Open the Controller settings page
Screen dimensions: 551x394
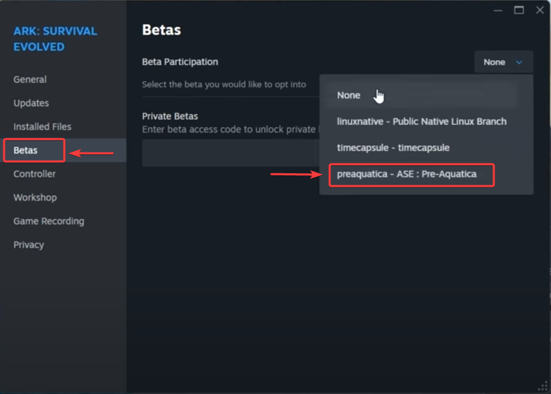[34, 174]
